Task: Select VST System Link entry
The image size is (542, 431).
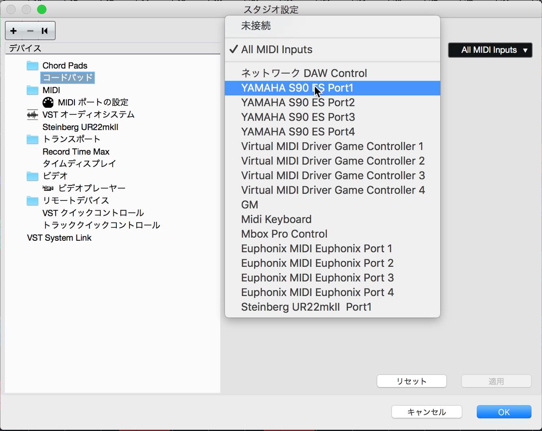Action: pyautogui.click(x=59, y=238)
